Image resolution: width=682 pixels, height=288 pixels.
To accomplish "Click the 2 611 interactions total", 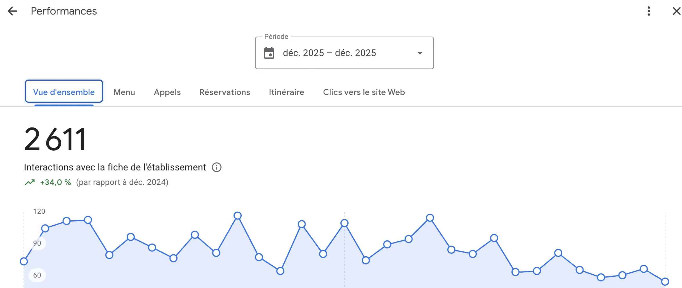I will (55, 140).
